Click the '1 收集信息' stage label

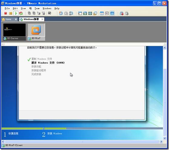(11, 134)
